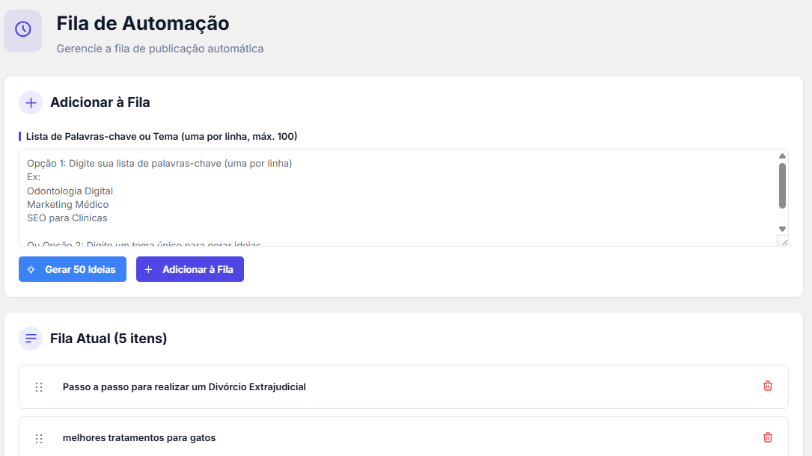Select the melhores tratamentos para gatos item
This screenshot has height=456, width=812.
click(x=139, y=438)
